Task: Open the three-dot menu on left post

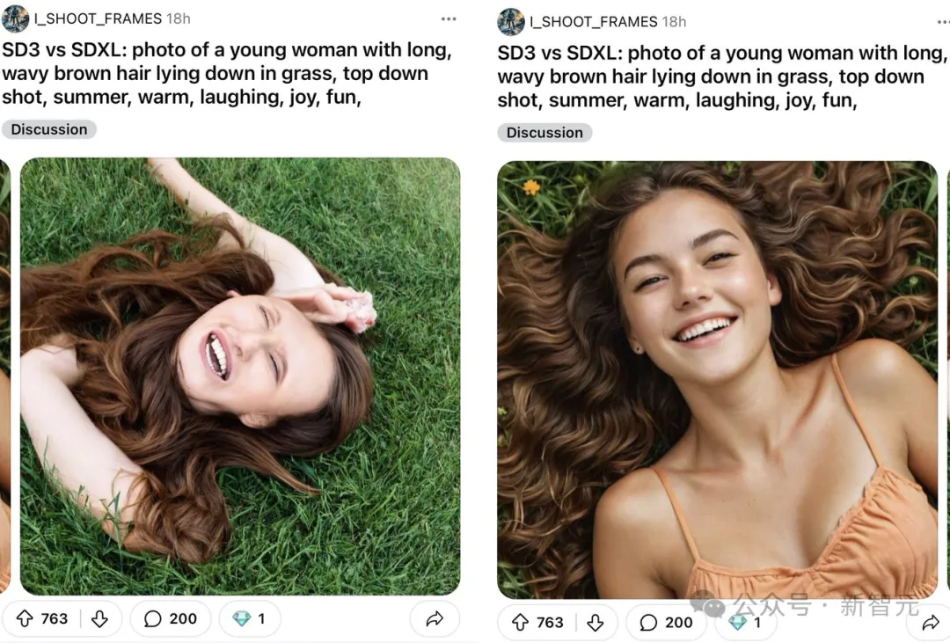Action: pyautogui.click(x=449, y=18)
